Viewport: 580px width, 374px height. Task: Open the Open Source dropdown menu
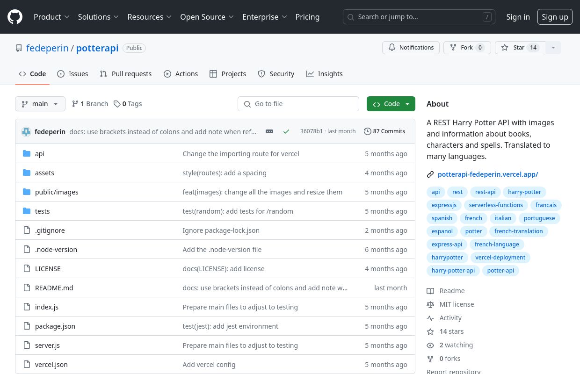pyautogui.click(x=207, y=17)
